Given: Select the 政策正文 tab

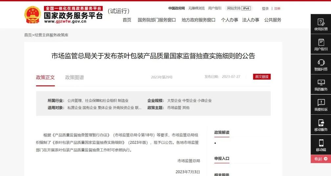Looking at the screenshot, I should click(x=45, y=77).
